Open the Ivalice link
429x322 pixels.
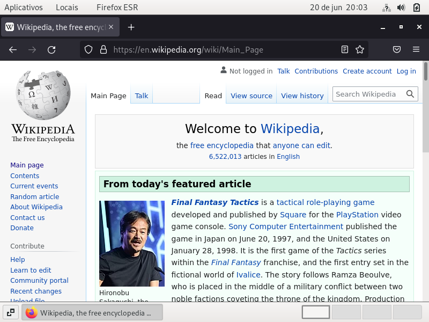pos(248,275)
